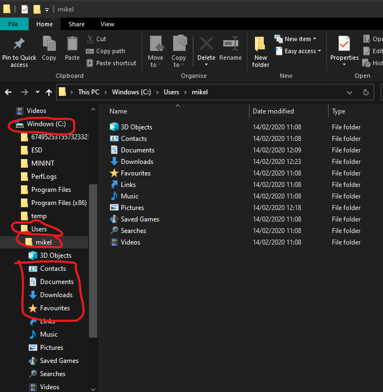This screenshot has height=392, width=383.
Task: Open the Easy access dropdown
Action: 298,51
